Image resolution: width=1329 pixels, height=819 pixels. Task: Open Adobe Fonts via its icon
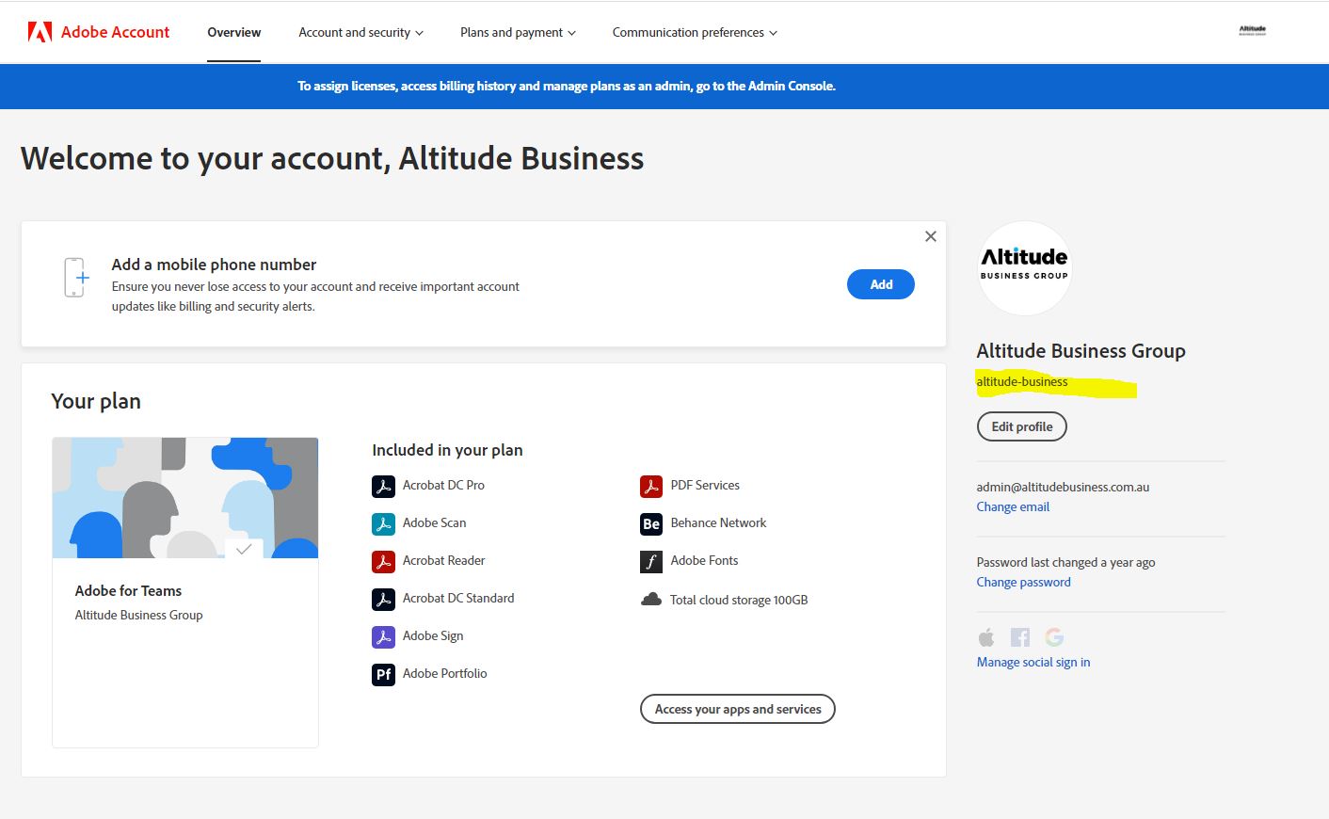650,560
